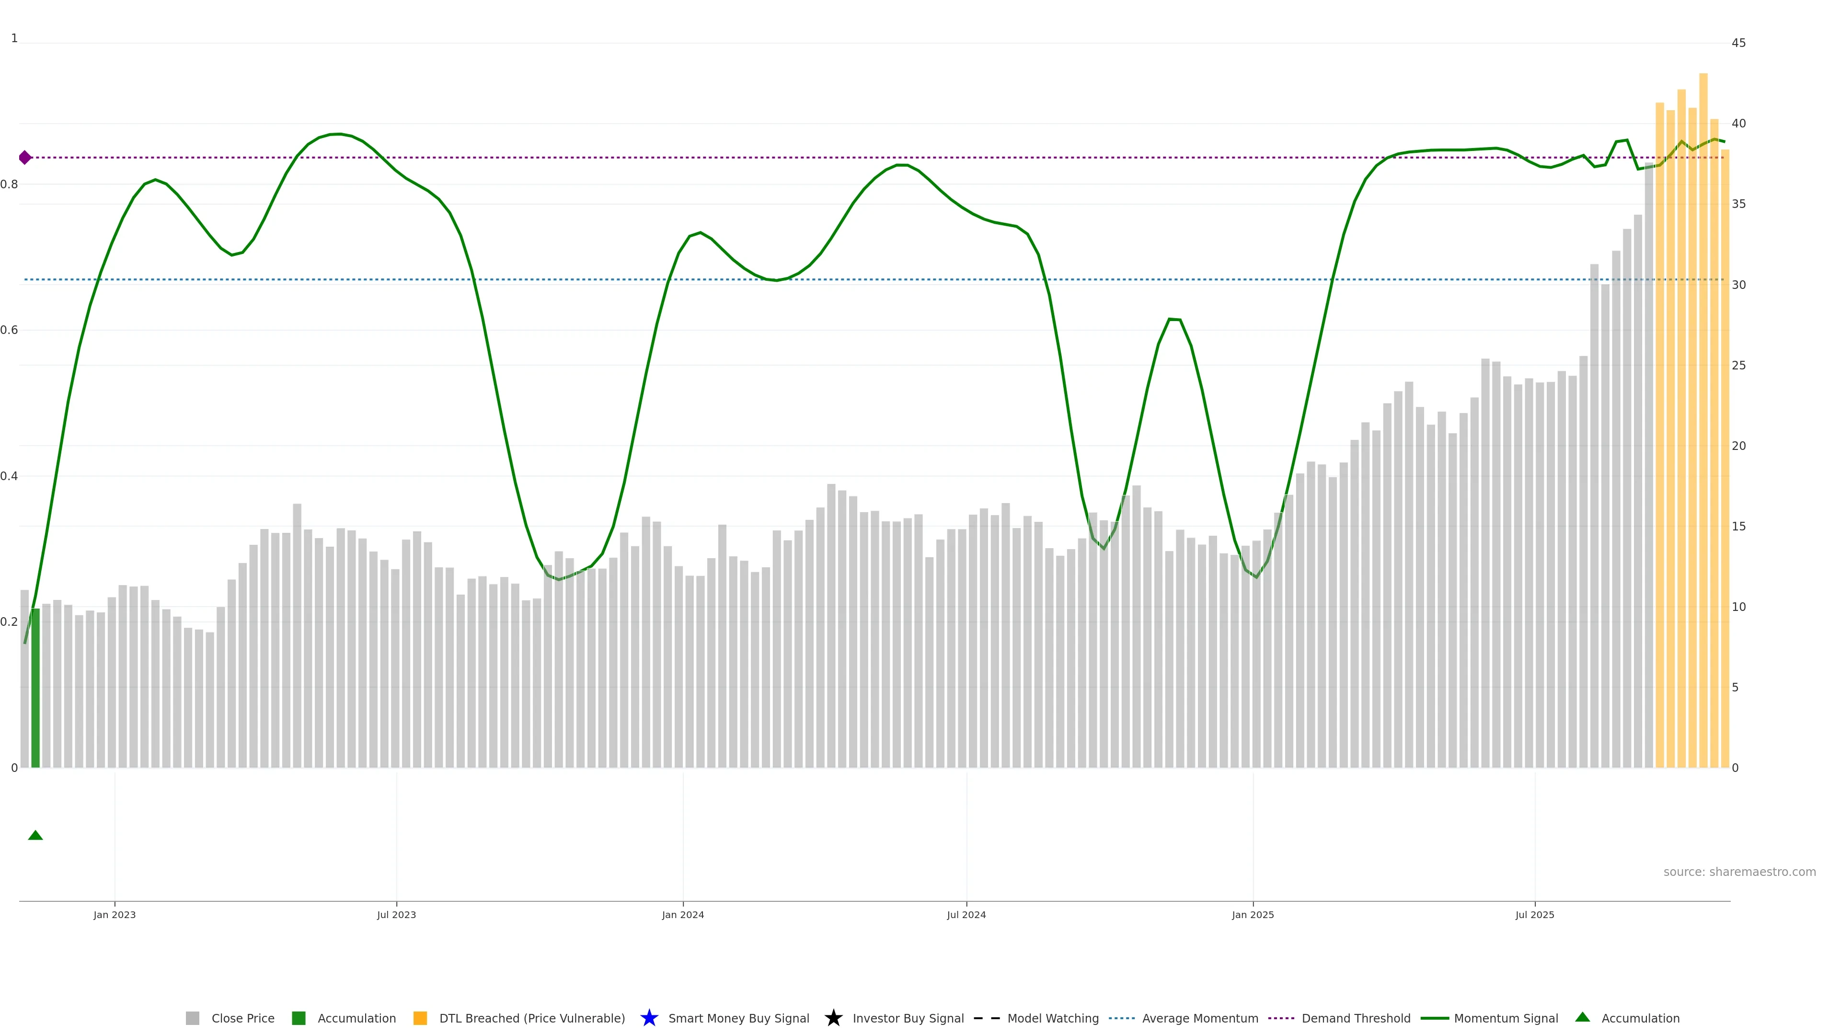
Task: Click the black Investor Buy Signal star
Action: [x=833, y=1018]
